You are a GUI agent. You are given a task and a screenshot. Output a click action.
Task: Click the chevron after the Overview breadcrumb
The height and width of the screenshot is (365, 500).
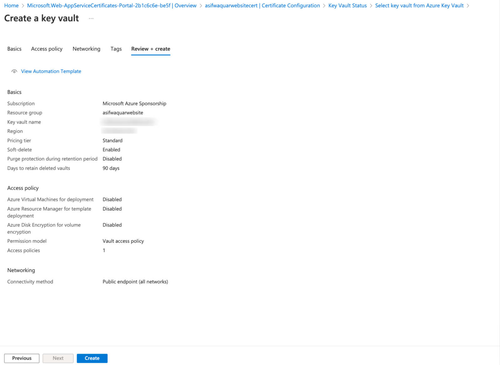pos(200,5)
